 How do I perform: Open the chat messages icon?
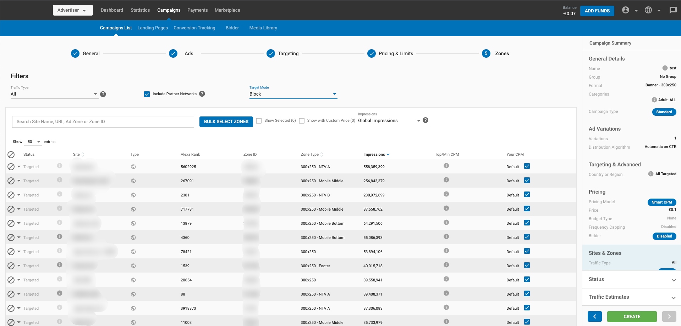[x=673, y=10]
